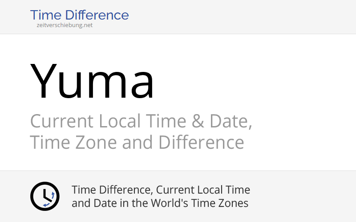Open the blue Time Difference logo link
Viewport: 356px width, 222px height.
coord(79,15)
